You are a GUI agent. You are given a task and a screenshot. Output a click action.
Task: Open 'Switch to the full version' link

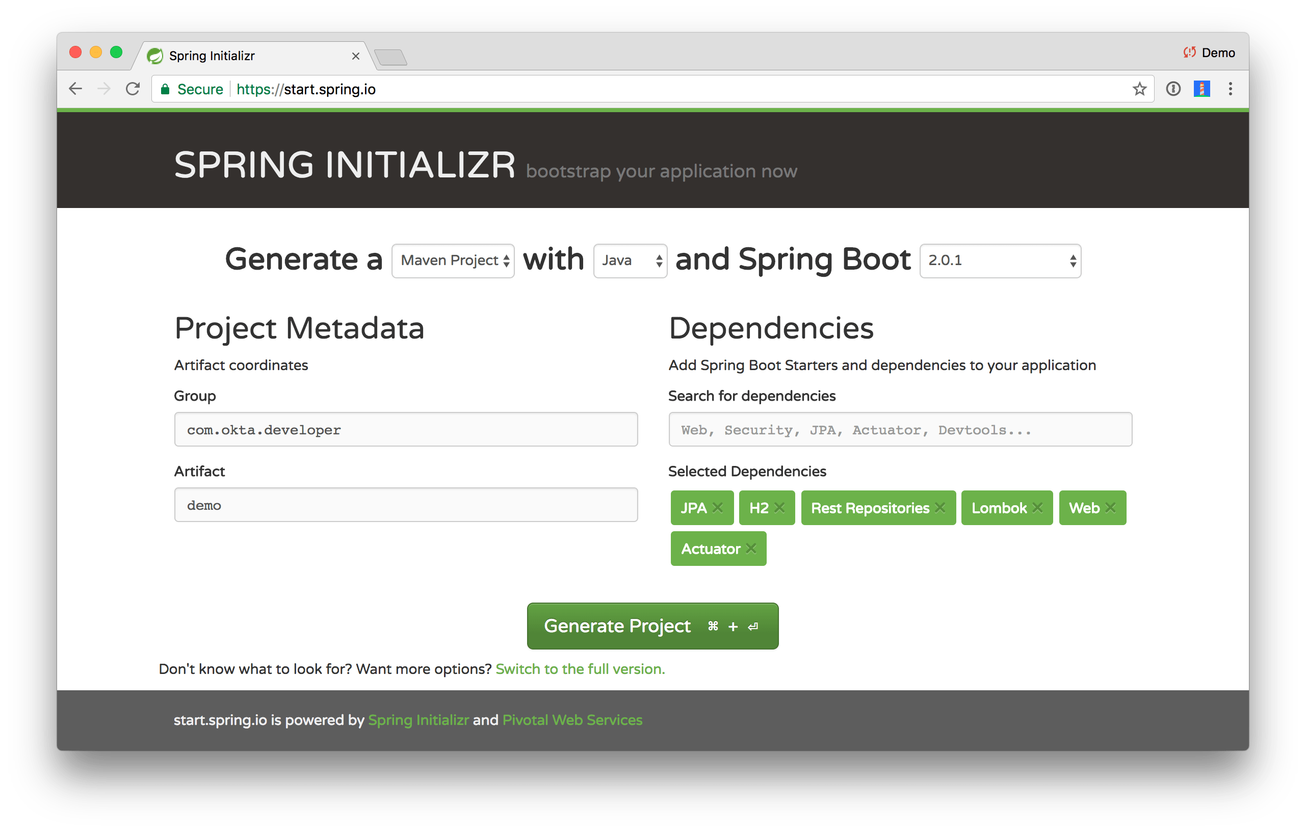pyautogui.click(x=580, y=669)
